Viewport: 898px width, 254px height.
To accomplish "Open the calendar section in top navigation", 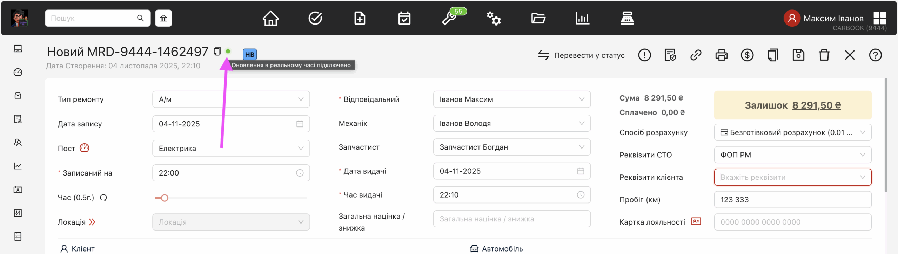I will pos(404,18).
